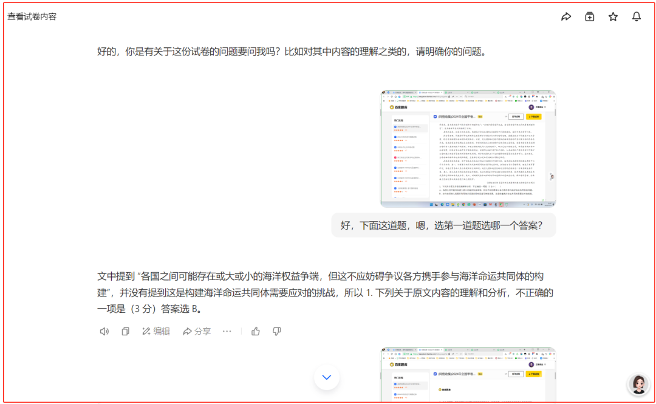656x404 pixels.
Task: Share the chat via the top-right arrow icon
Action: [x=566, y=17]
